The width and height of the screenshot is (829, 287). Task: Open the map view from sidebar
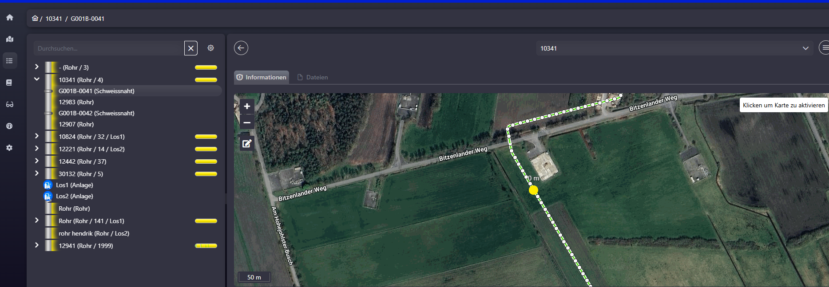tap(9, 39)
